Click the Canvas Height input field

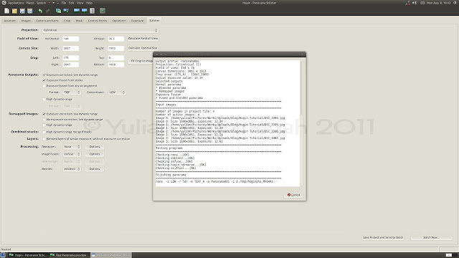pyautogui.click(x=116, y=48)
